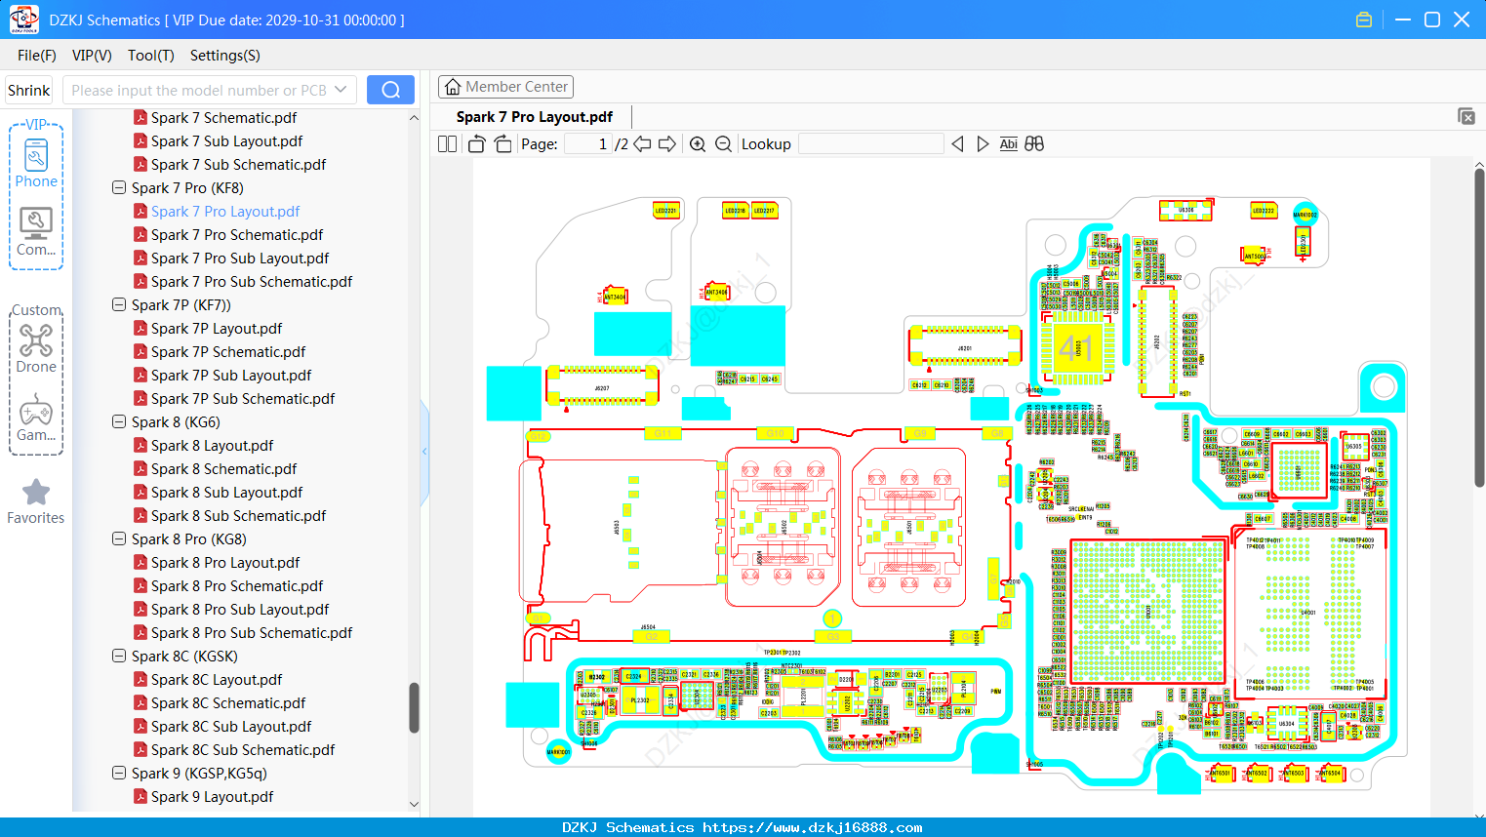This screenshot has height=837, width=1486.
Task: Collapse the Spark 7 Pro (KF8) folder
Action: [x=119, y=188]
